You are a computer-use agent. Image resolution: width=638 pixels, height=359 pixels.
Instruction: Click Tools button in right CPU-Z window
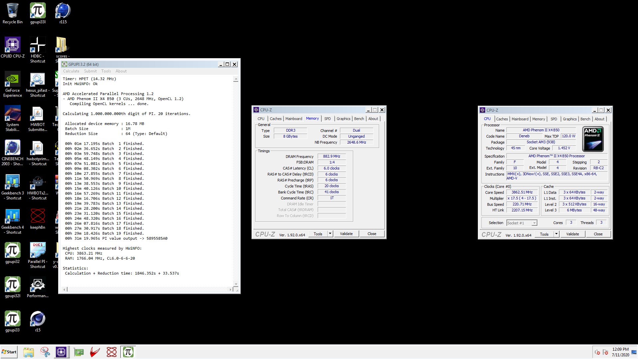[544, 234]
